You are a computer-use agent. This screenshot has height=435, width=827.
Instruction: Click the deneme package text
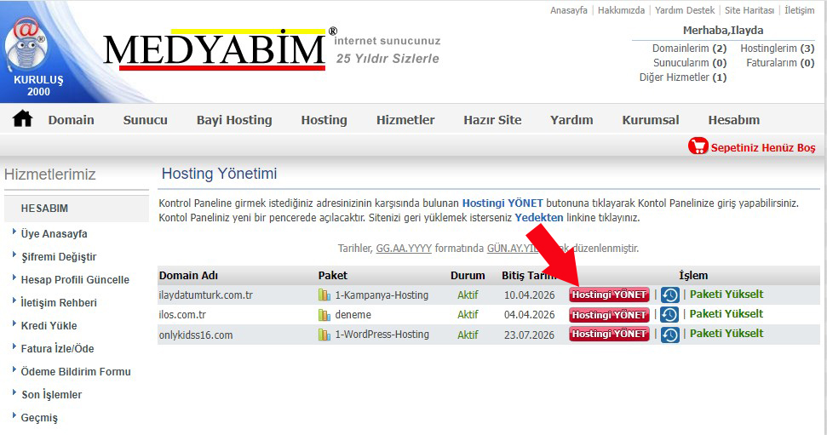tap(353, 315)
